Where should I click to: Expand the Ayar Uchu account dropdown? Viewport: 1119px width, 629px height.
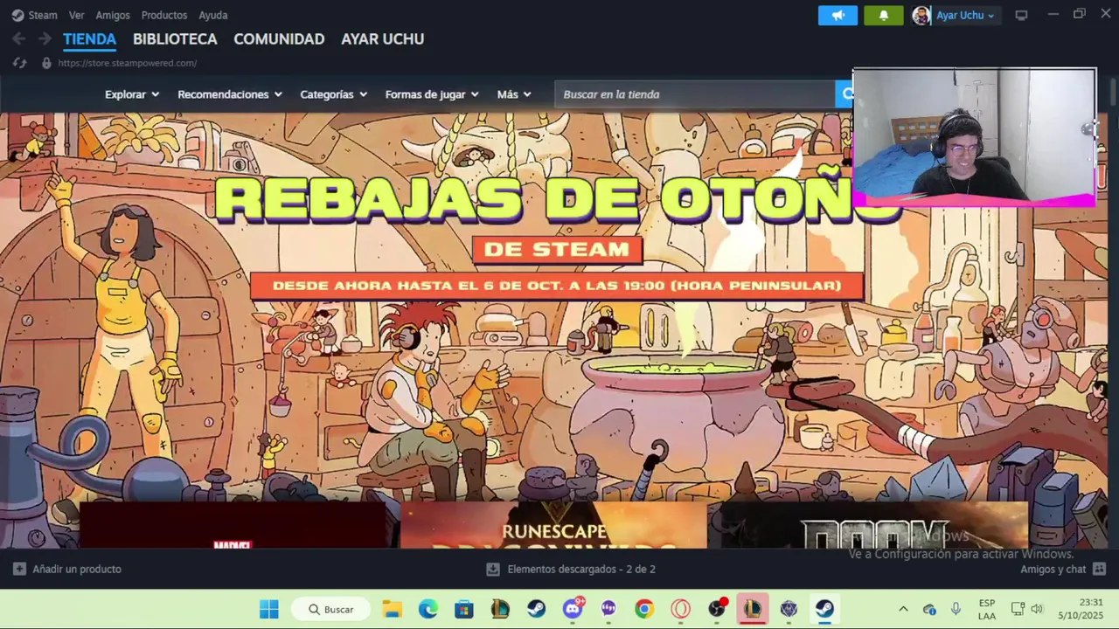[965, 15]
